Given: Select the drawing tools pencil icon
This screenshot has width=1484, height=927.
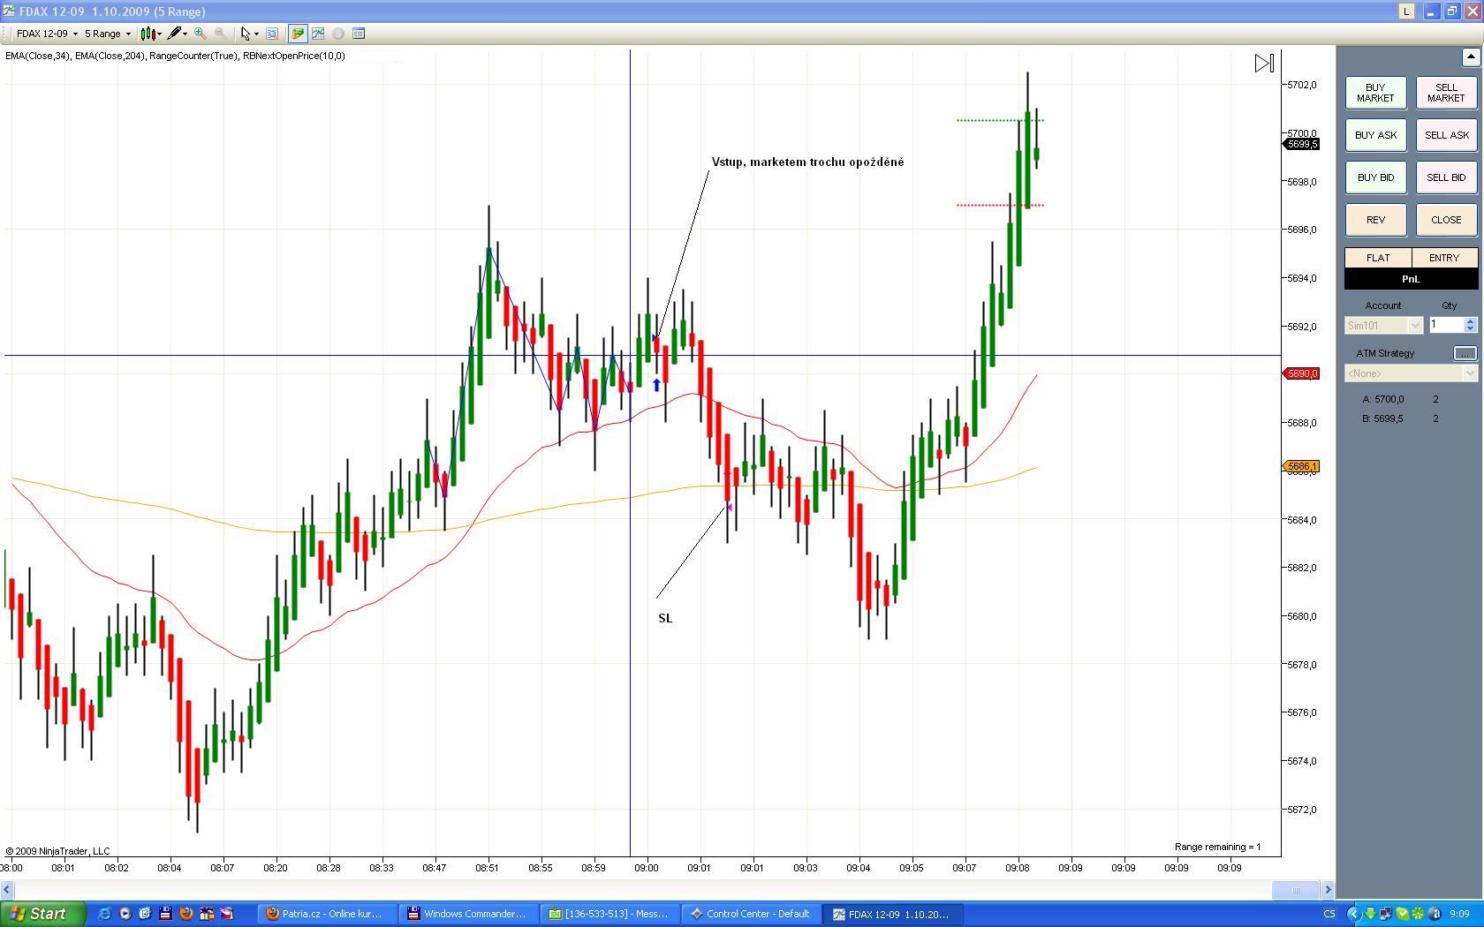Looking at the screenshot, I should coord(174,34).
